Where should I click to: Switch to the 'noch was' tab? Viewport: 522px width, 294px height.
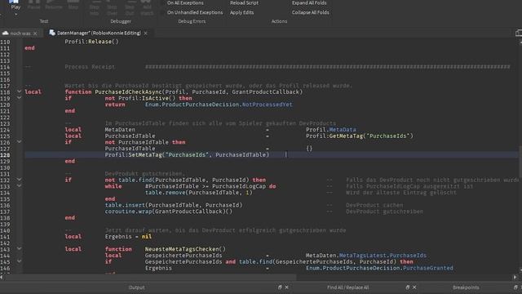(20, 33)
